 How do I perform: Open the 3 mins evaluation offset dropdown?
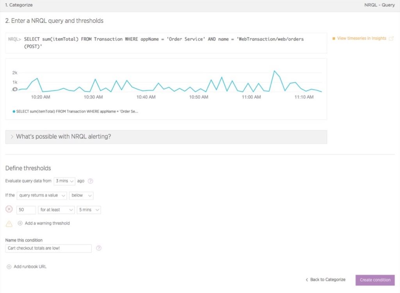tap(64, 181)
